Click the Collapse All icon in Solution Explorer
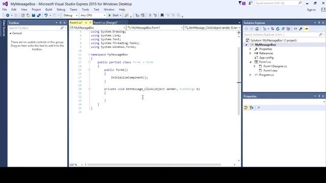 point(283,29)
